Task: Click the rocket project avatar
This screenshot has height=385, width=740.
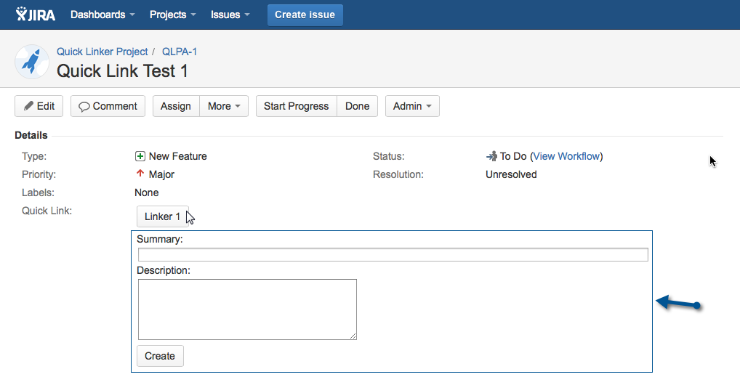Action: [31, 62]
